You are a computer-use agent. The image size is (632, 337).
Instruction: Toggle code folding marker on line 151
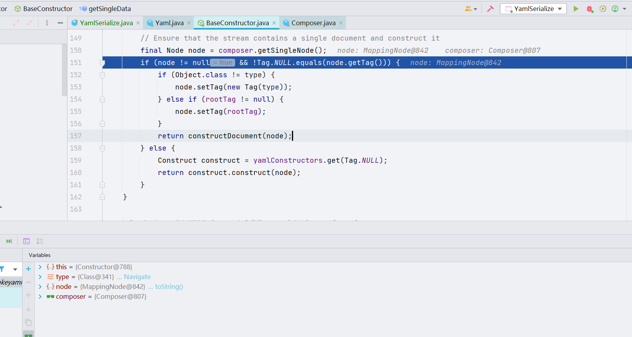coord(102,63)
